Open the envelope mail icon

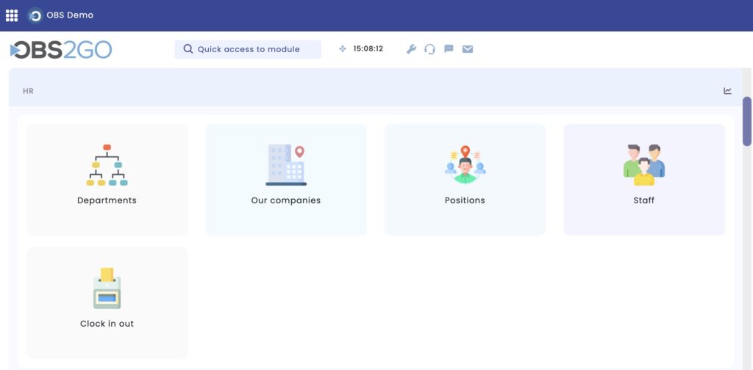click(x=468, y=49)
